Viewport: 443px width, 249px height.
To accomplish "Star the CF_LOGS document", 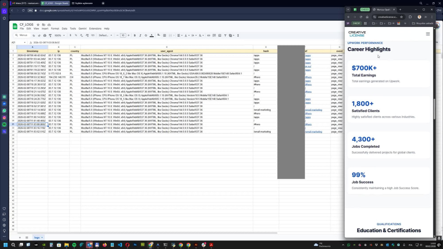I will (x=38, y=25).
